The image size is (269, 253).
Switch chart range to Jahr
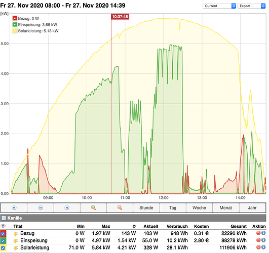pos(252,208)
